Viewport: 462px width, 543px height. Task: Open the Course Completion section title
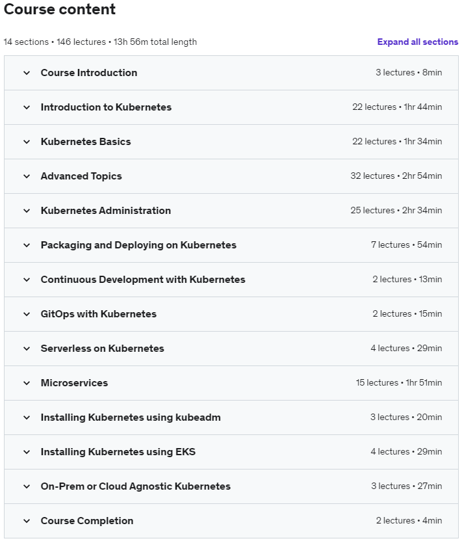(87, 520)
